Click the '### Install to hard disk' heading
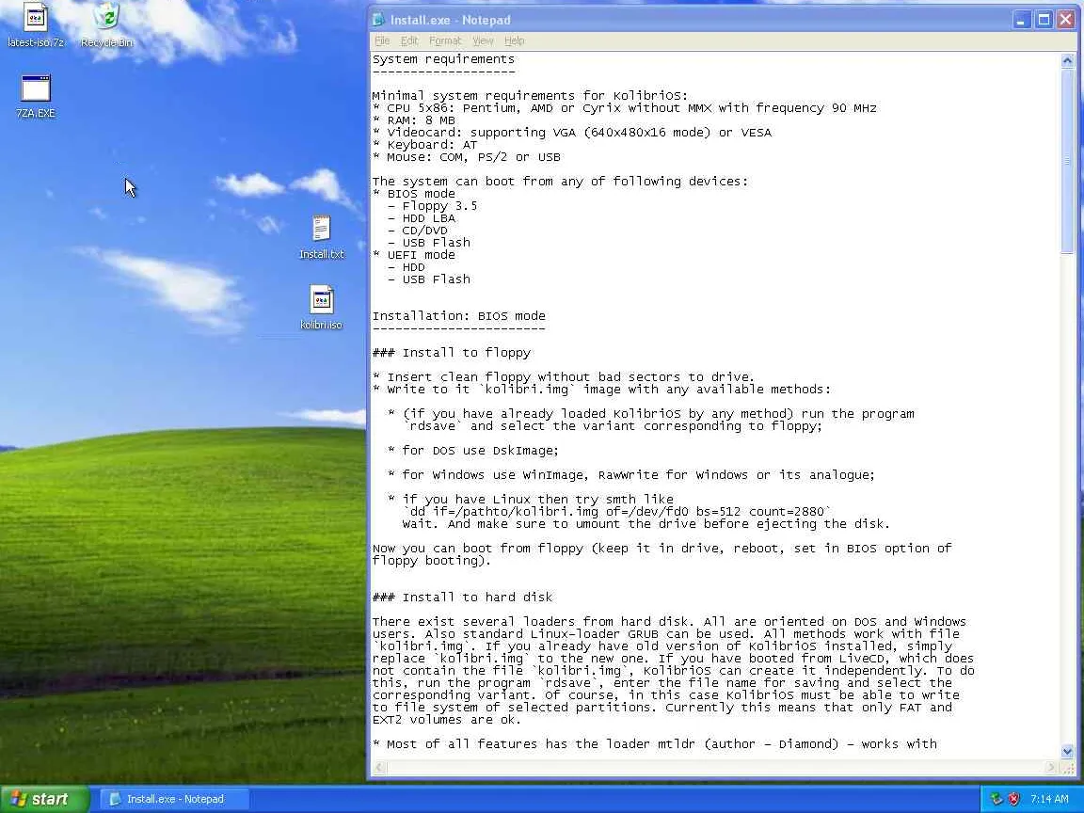Screen dimensions: 1084x813 [x=463, y=598]
